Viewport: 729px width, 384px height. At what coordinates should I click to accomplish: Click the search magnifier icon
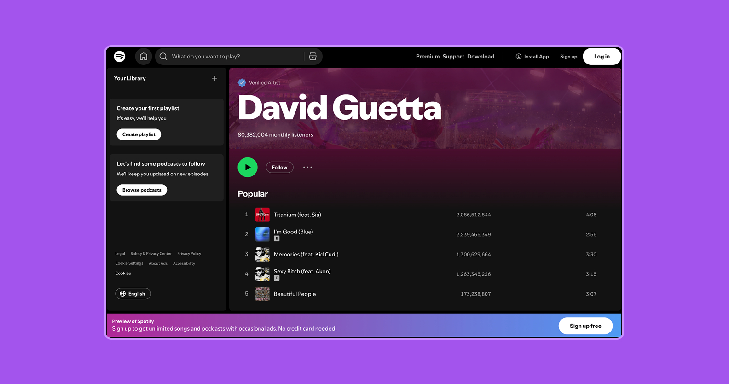click(x=163, y=56)
